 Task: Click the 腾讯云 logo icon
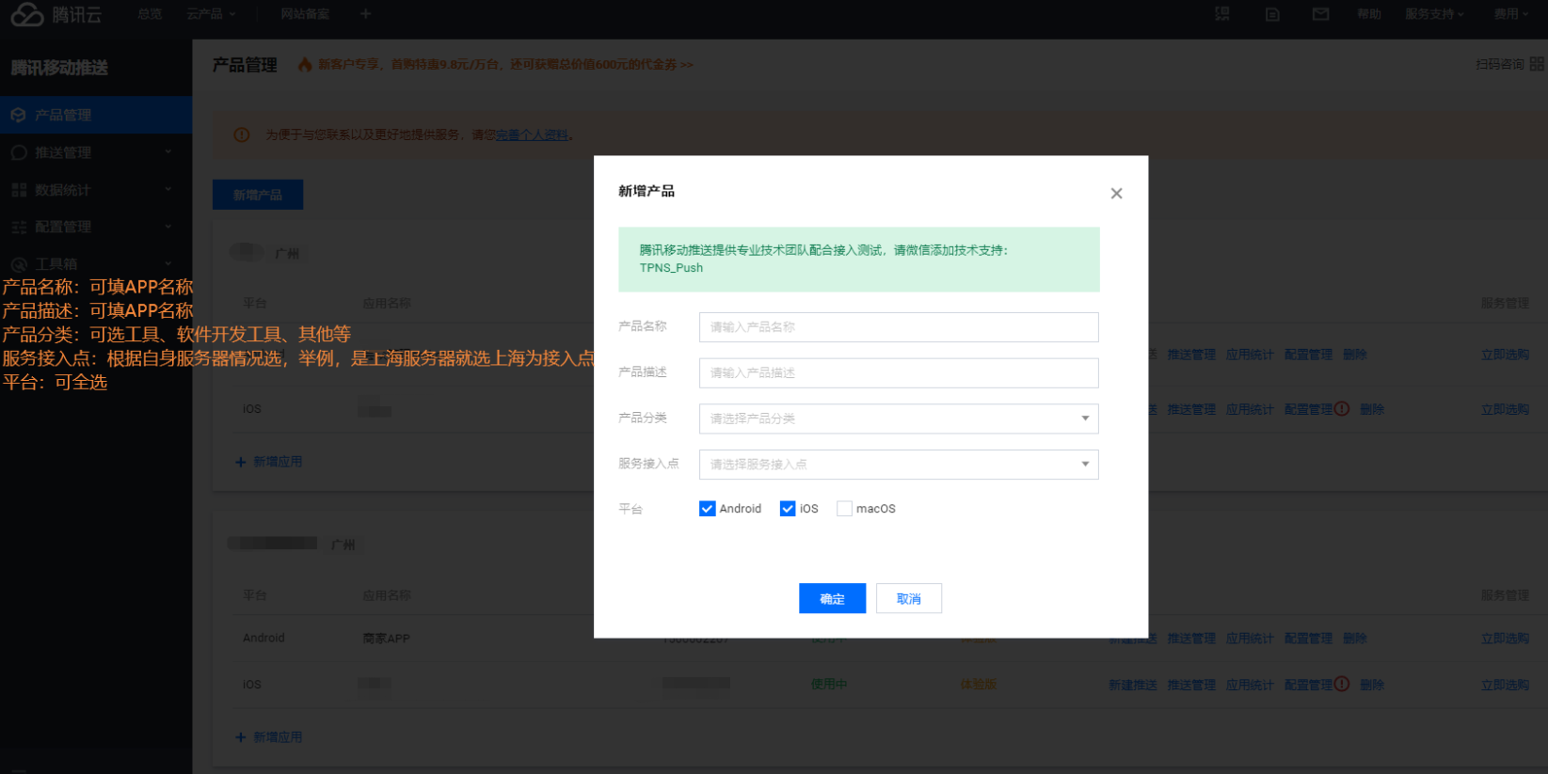point(27,14)
